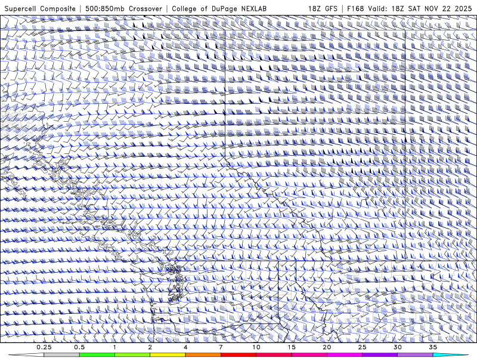Screen dimensions: 477x358
Task: Click the pink legend segment after 15
Action: coord(309,355)
